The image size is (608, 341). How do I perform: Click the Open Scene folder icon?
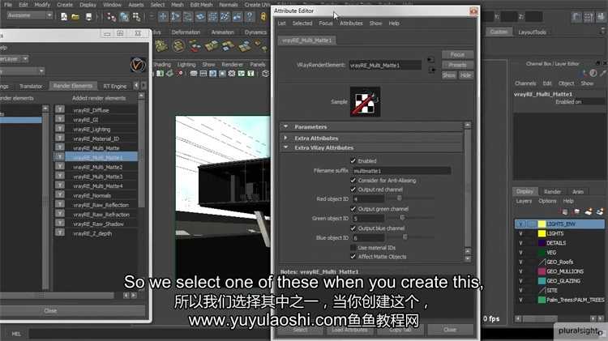click(x=75, y=17)
